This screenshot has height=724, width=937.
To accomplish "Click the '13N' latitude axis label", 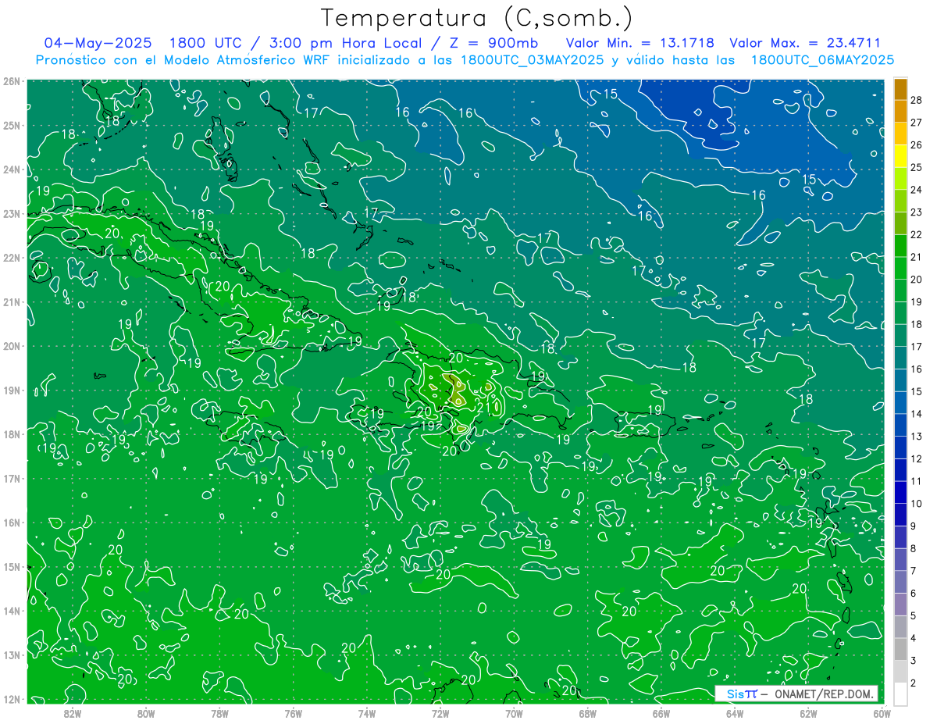I will 12,654.
